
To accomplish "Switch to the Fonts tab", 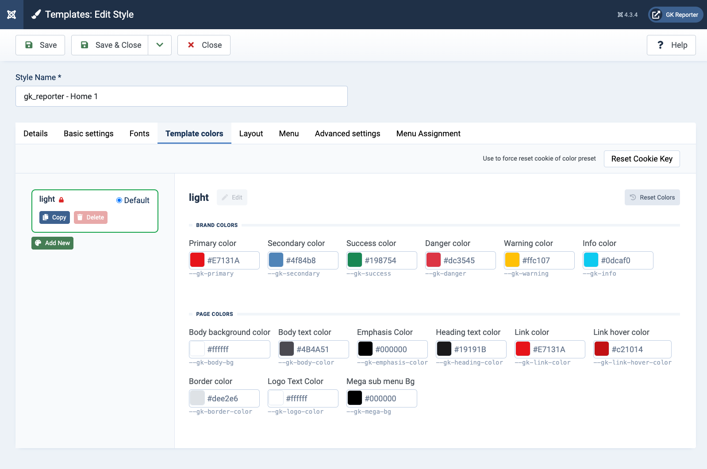I will pyautogui.click(x=139, y=134).
